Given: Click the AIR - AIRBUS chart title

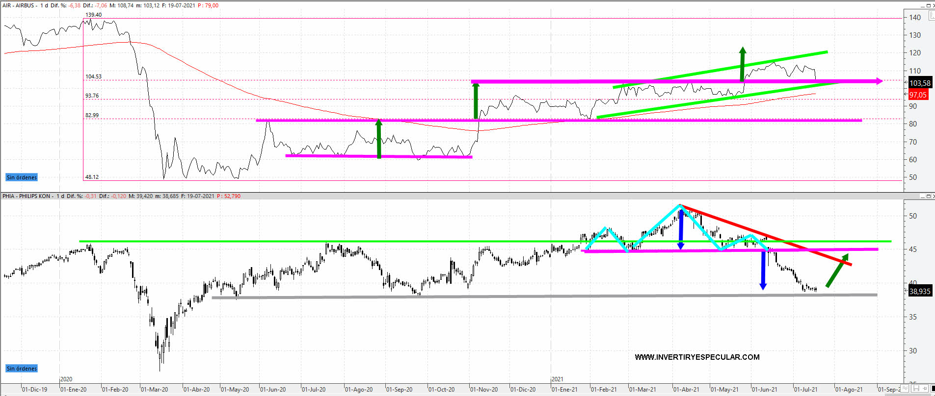Looking at the screenshot, I should coord(19,5).
